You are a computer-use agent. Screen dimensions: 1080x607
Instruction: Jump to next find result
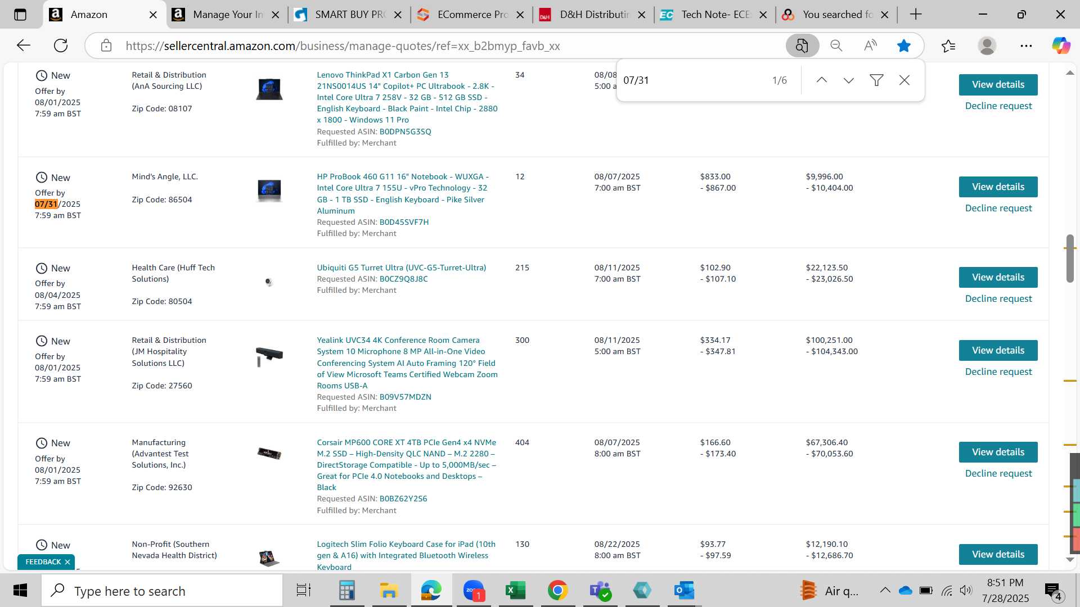(x=849, y=80)
